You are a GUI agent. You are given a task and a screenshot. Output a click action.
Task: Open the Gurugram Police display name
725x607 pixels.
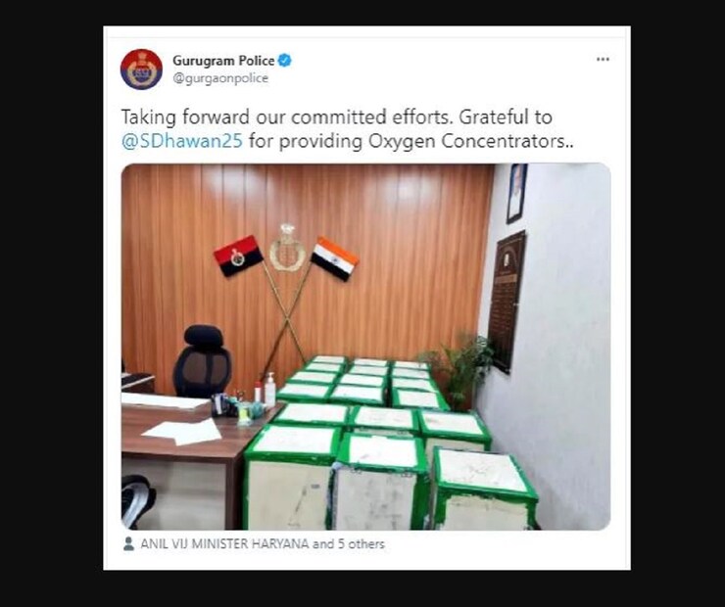pyautogui.click(x=223, y=61)
